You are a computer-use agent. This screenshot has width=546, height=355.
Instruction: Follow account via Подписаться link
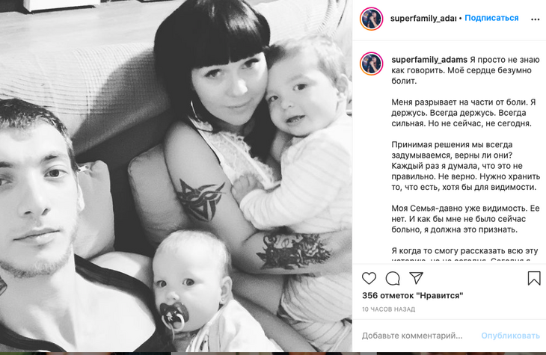pyautogui.click(x=491, y=18)
